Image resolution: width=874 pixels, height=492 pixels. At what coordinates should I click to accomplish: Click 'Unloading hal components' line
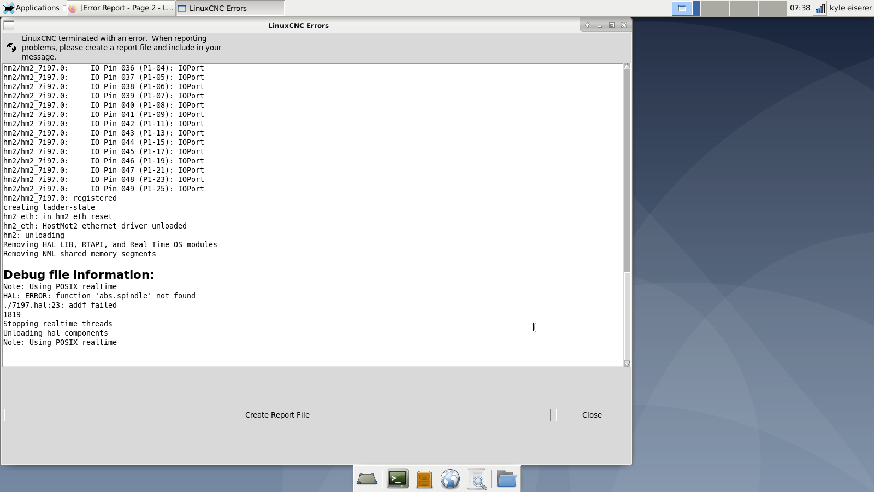coord(56,333)
